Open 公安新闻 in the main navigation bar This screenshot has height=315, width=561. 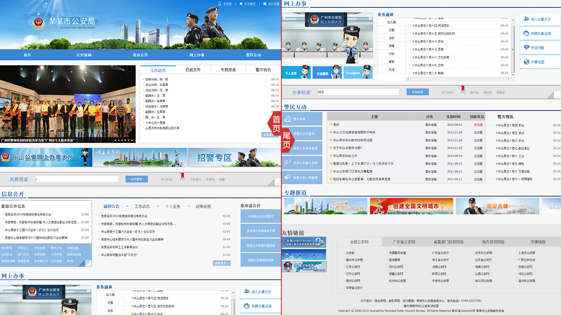click(x=84, y=55)
